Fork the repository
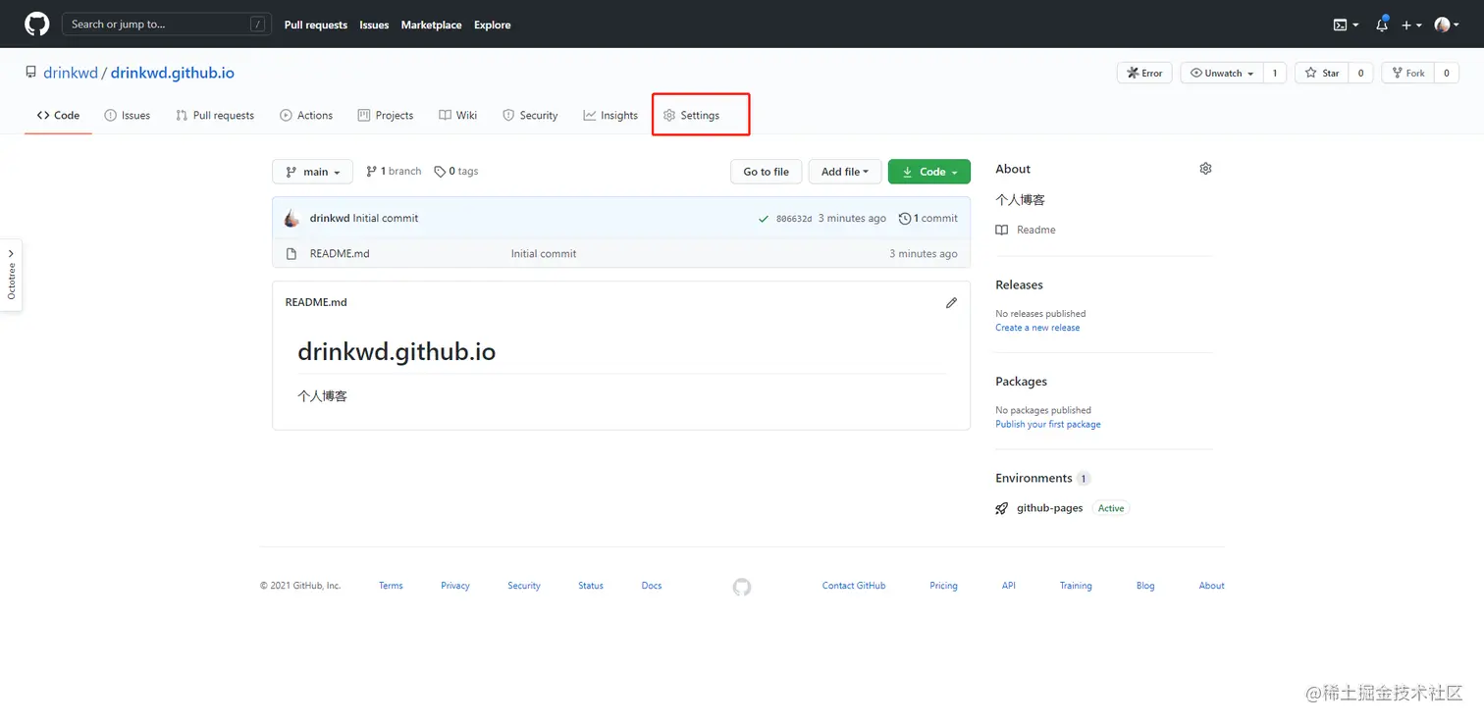Viewport: 1484px width, 724px height. [x=1407, y=73]
